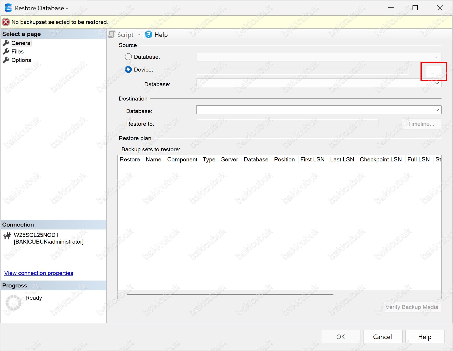
Task: Click the Checkpoint LSN column header
Action: (380, 160)
